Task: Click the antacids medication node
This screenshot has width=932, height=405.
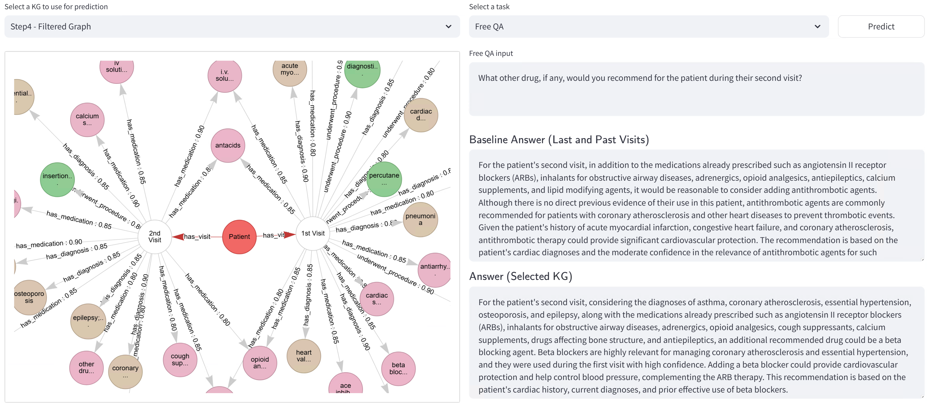Action: 228,145
